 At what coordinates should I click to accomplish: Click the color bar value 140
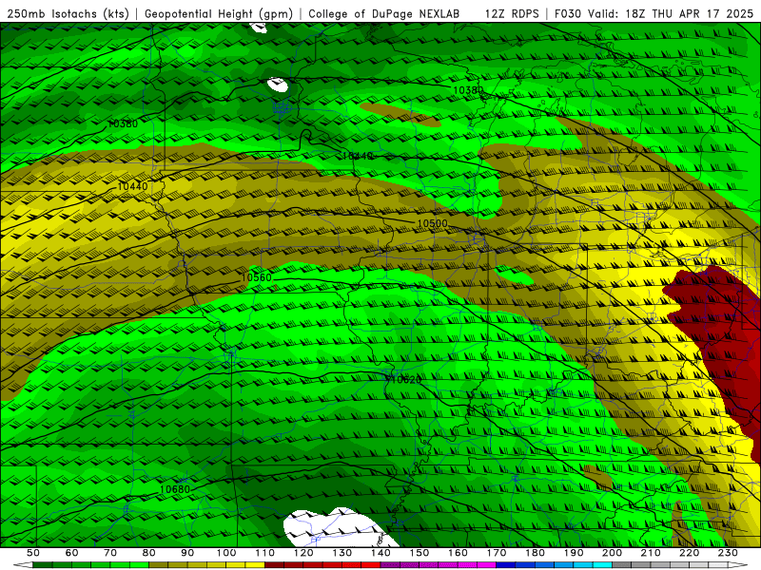click(x=380, y=553)
